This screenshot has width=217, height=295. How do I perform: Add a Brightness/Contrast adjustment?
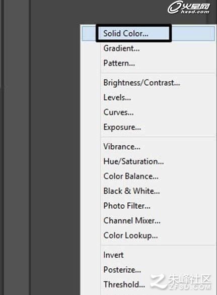pos(149,83)
